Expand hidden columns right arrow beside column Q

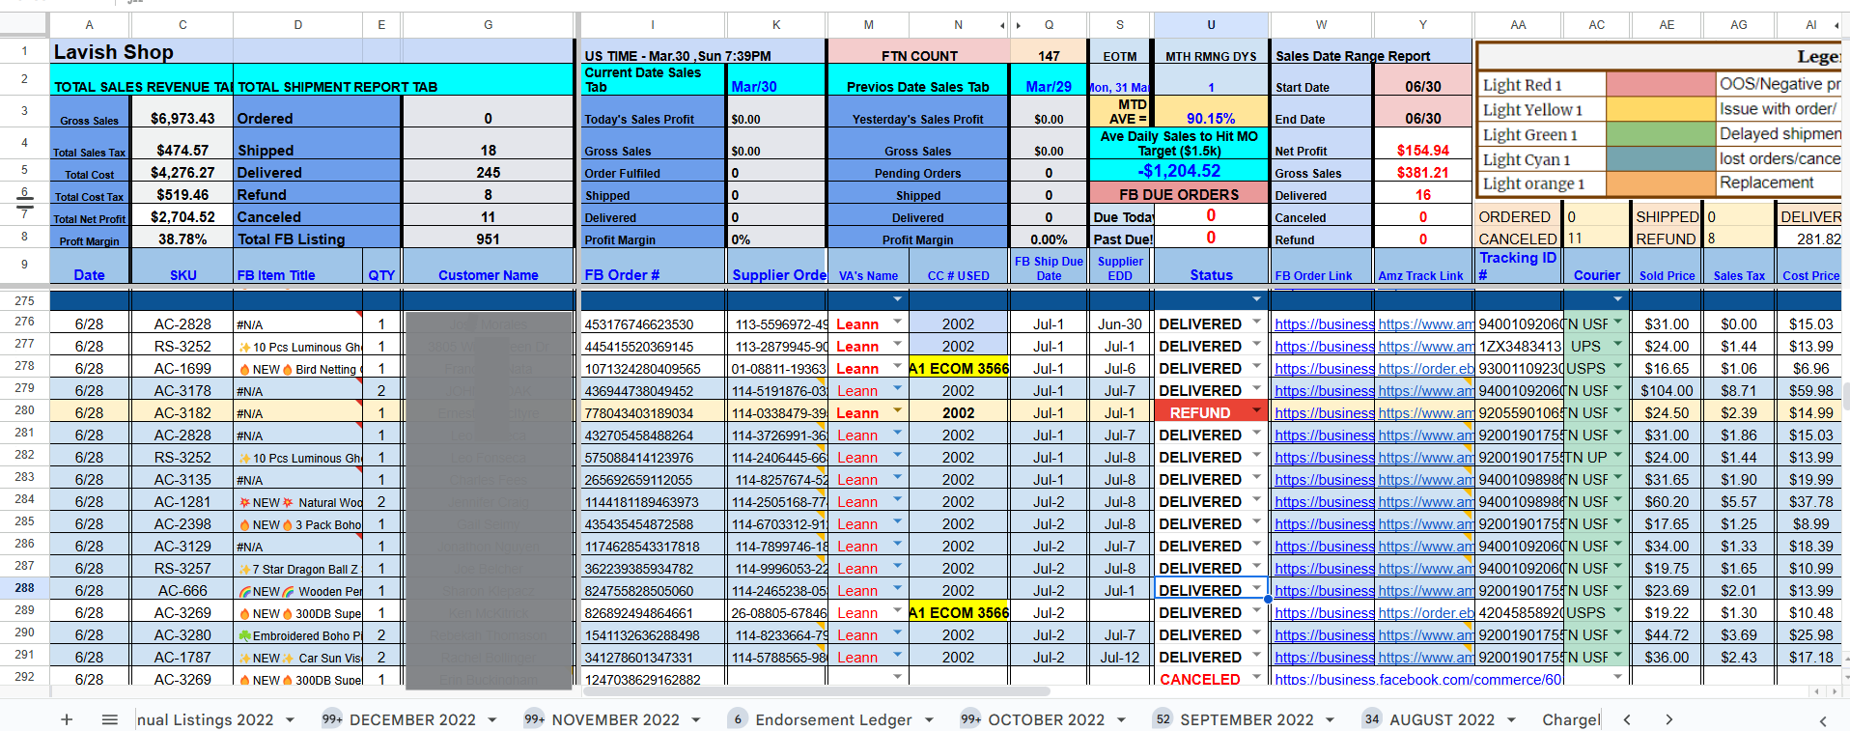pos(1017,25)
